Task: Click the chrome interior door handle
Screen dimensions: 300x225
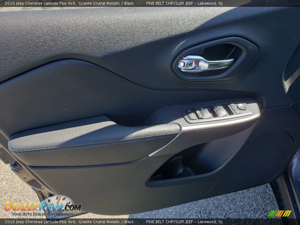Action: point(206,64)
